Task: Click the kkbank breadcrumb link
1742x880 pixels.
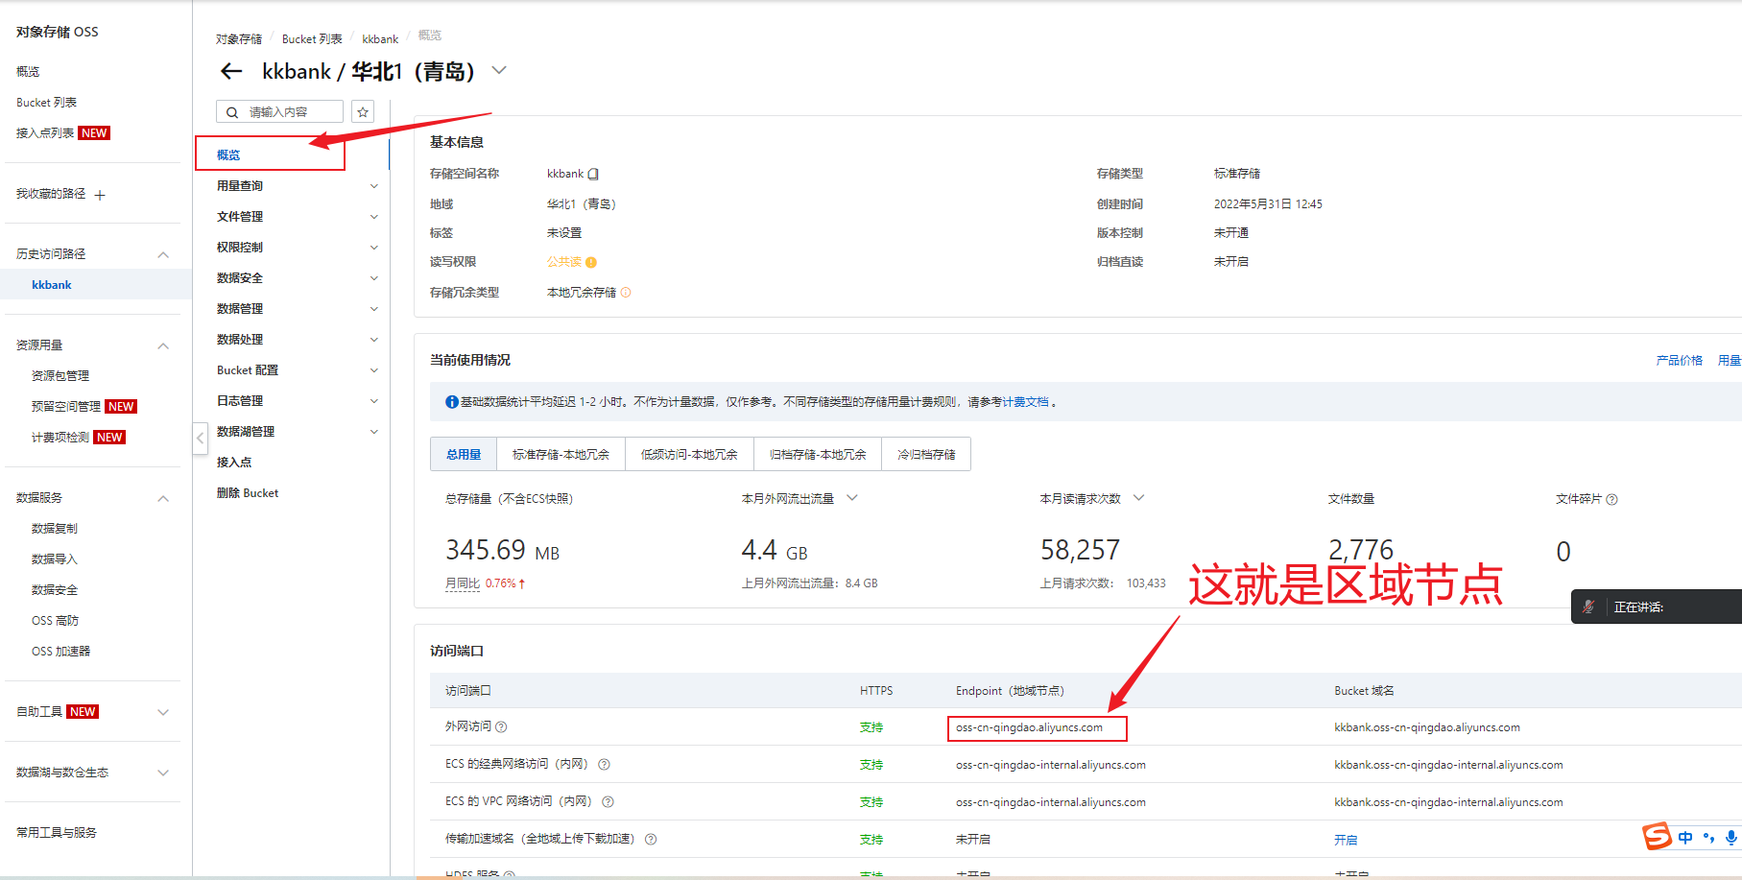Action: (x=380, y=39)
